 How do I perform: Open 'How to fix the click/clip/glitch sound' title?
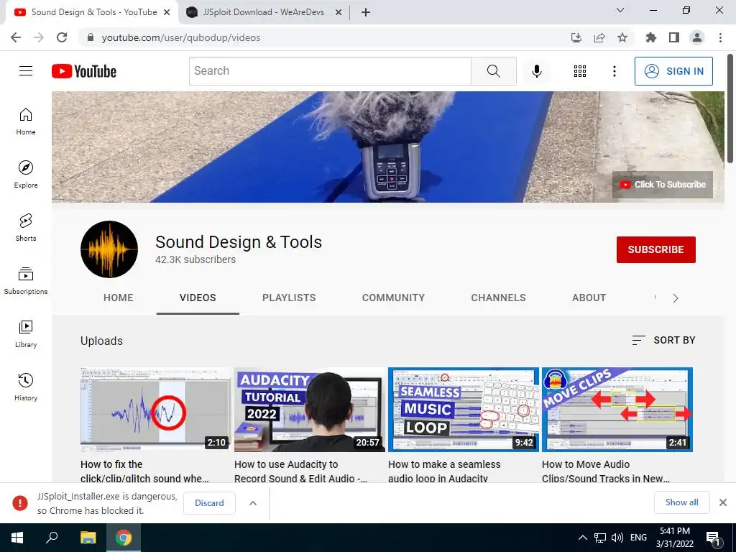click(x=144, y=471)
